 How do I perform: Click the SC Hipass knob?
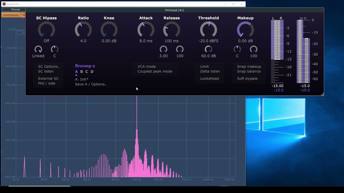[46, 29]
